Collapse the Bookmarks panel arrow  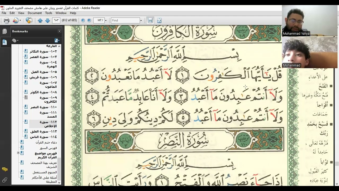click(x=59, y=31)
